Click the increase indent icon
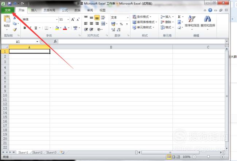This screenshot has height=161, width=237. tap(91, 30)
